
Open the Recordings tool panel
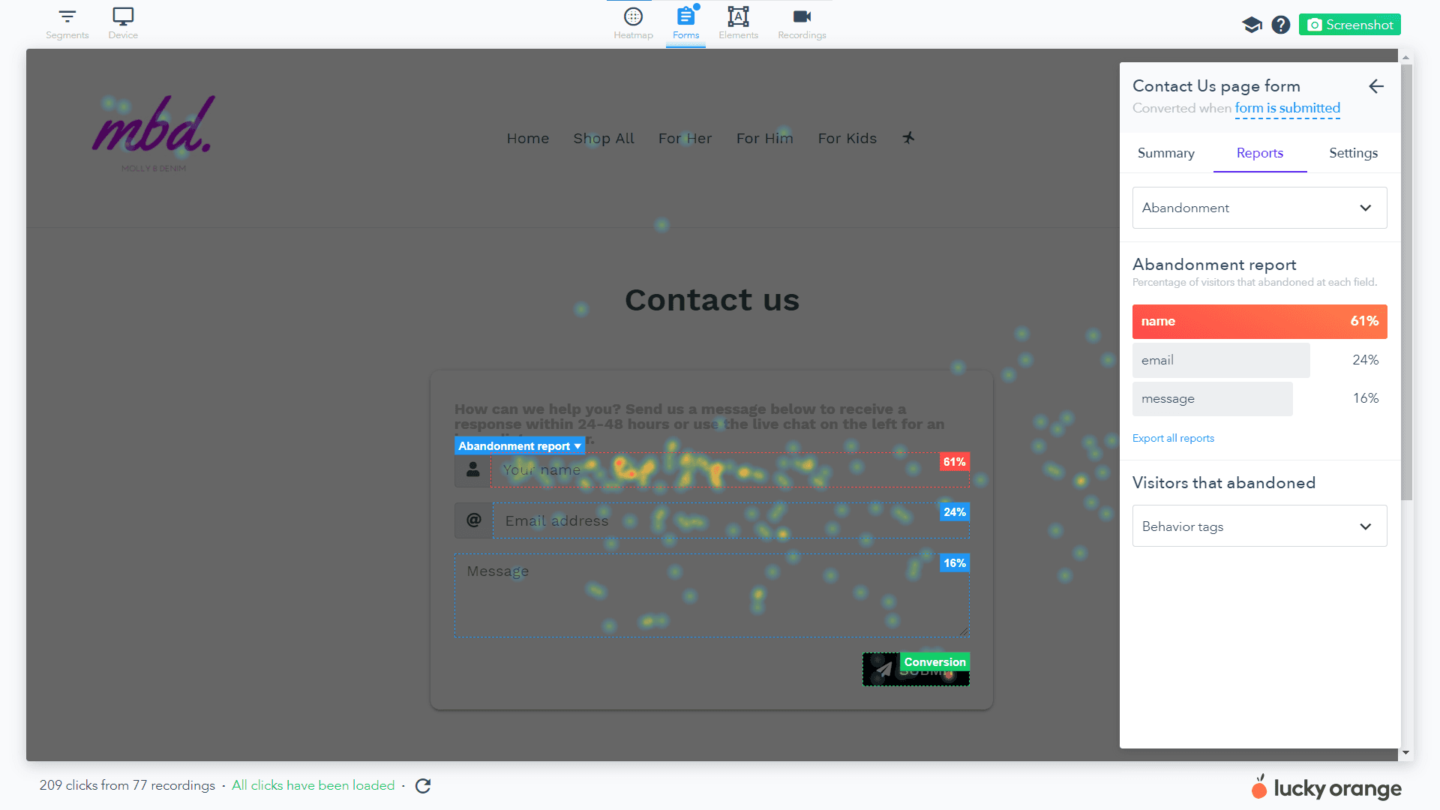point(802,22)
